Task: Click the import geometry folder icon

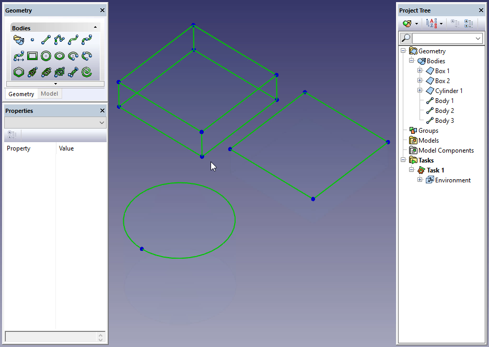Action: click(x=19, y=39)
